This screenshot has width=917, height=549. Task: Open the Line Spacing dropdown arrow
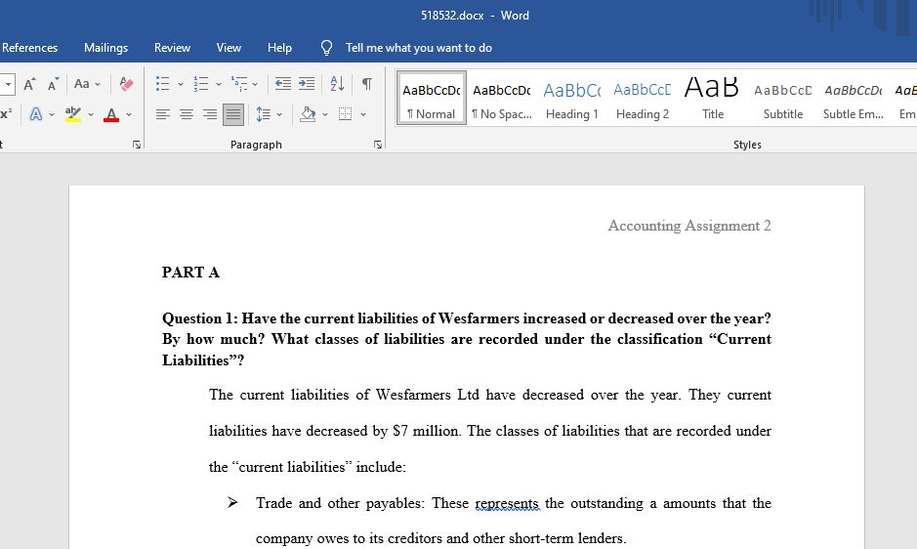coord(279,114)
